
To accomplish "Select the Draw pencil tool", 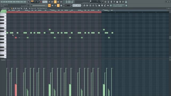I will click(x=12, y=8).
